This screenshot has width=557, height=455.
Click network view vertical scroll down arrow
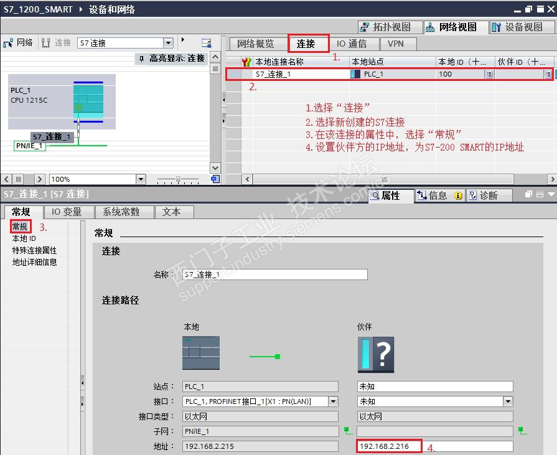point(215,167)
